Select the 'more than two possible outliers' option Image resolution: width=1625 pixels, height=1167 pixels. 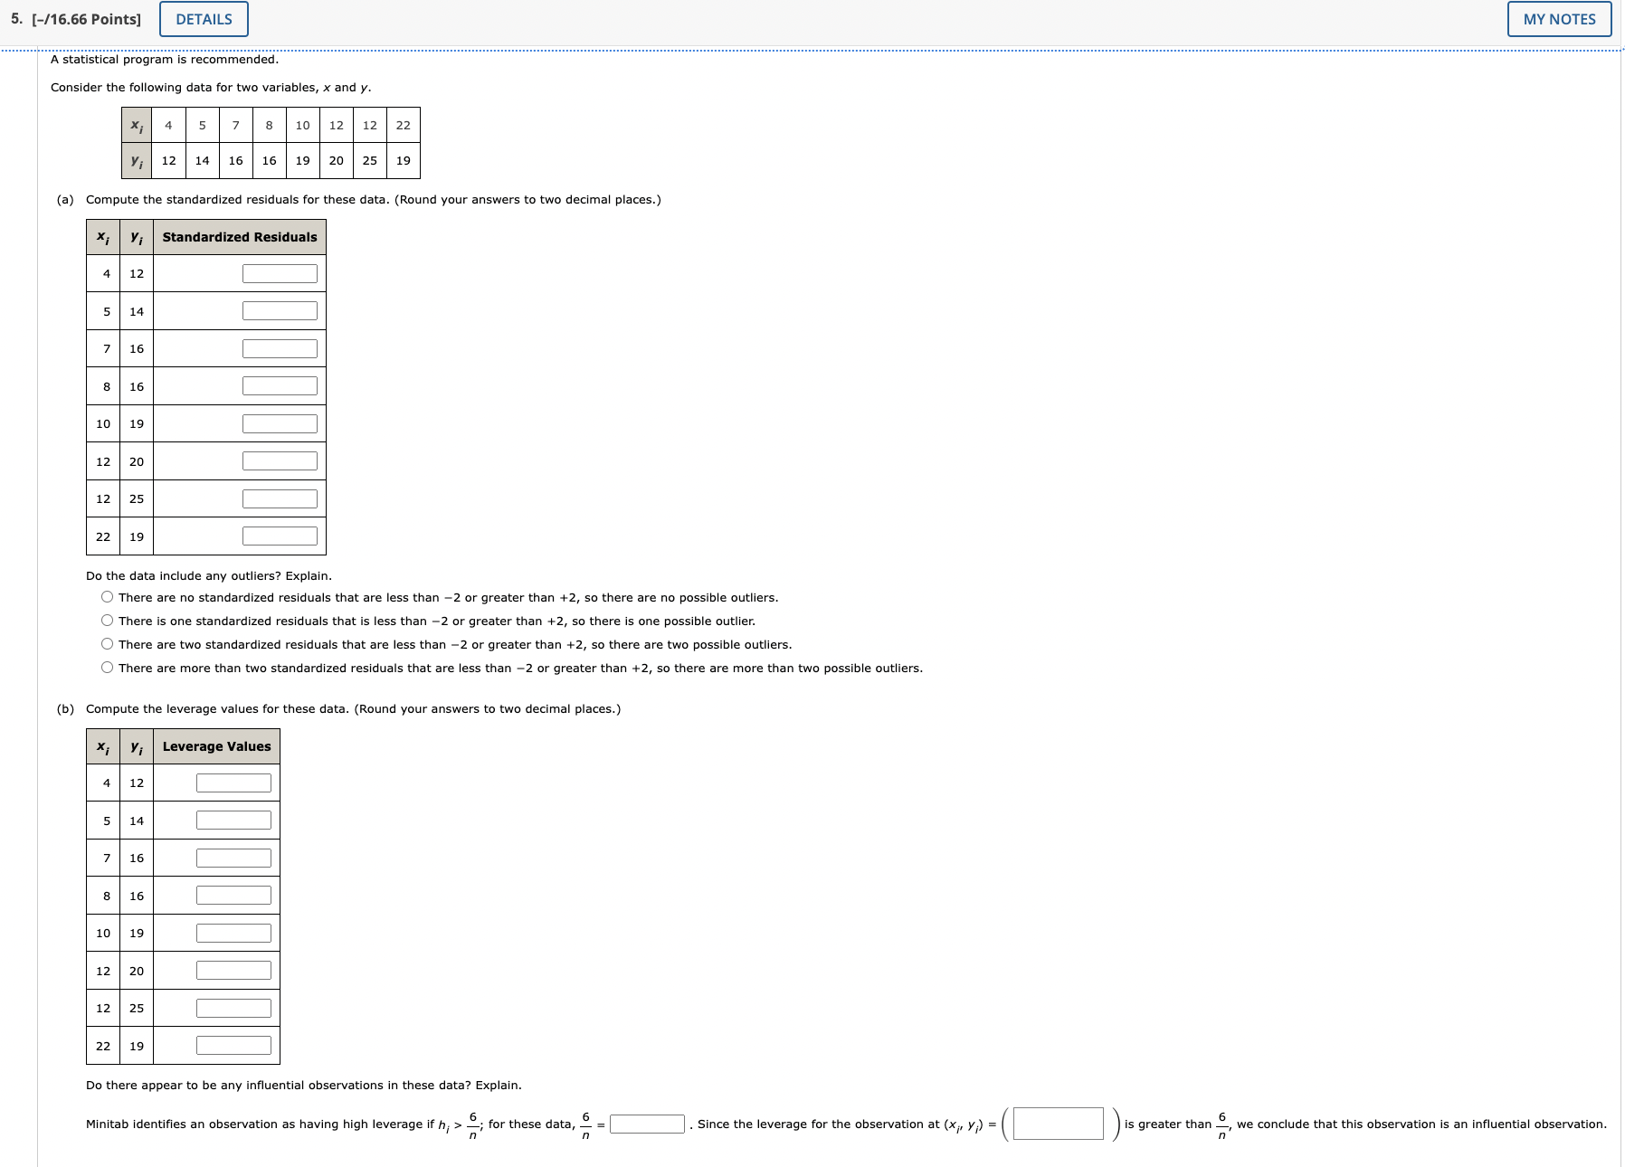[107, 668]
